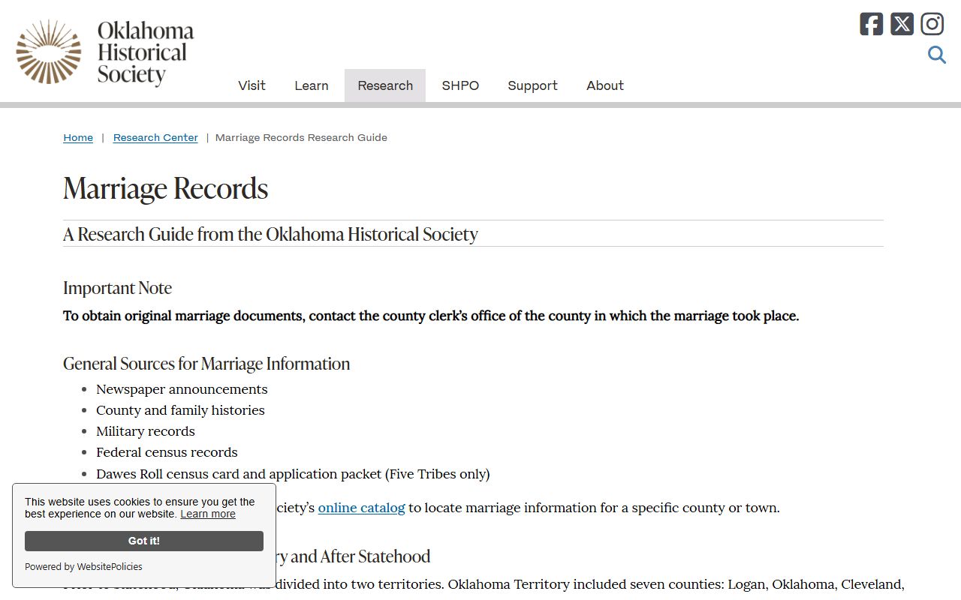Open the Research Center breadcrumb link

tap(155, 137)
